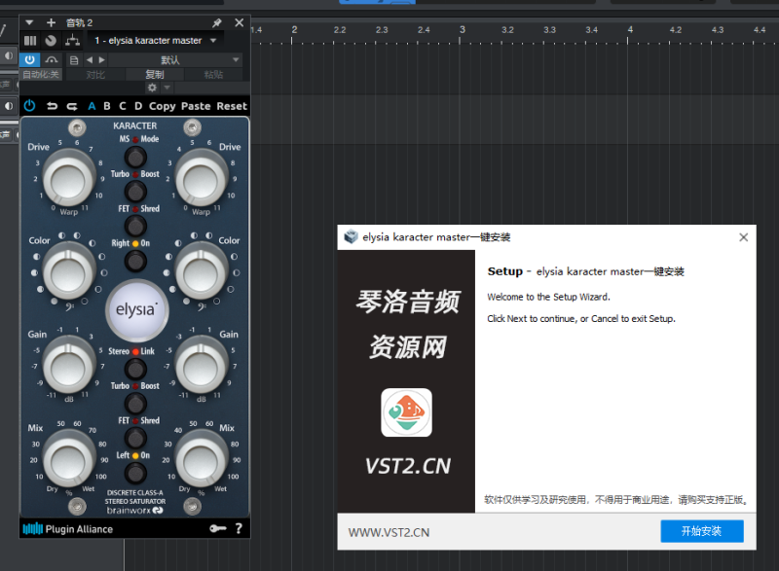Viewport: 779px width, 571px height.
Task: Open activation via the Plugin Alliance key icon
Action: (x=220, y=529)
